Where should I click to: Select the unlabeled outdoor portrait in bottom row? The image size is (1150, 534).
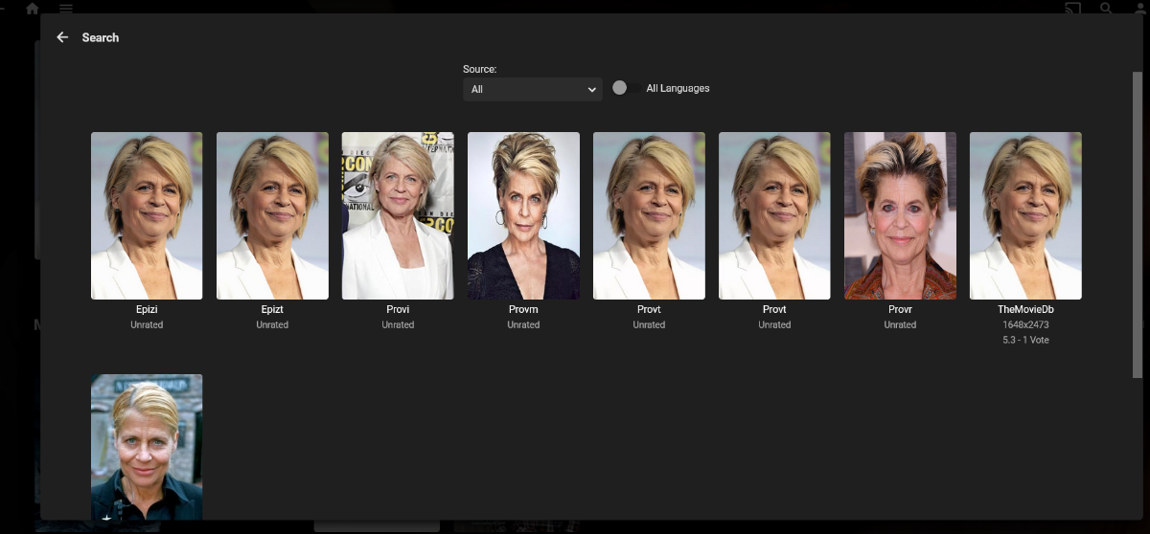[147, 447]
